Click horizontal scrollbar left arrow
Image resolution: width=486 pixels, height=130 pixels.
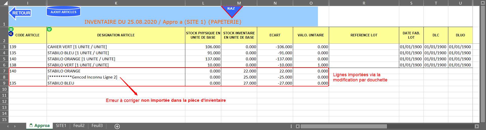298,126
